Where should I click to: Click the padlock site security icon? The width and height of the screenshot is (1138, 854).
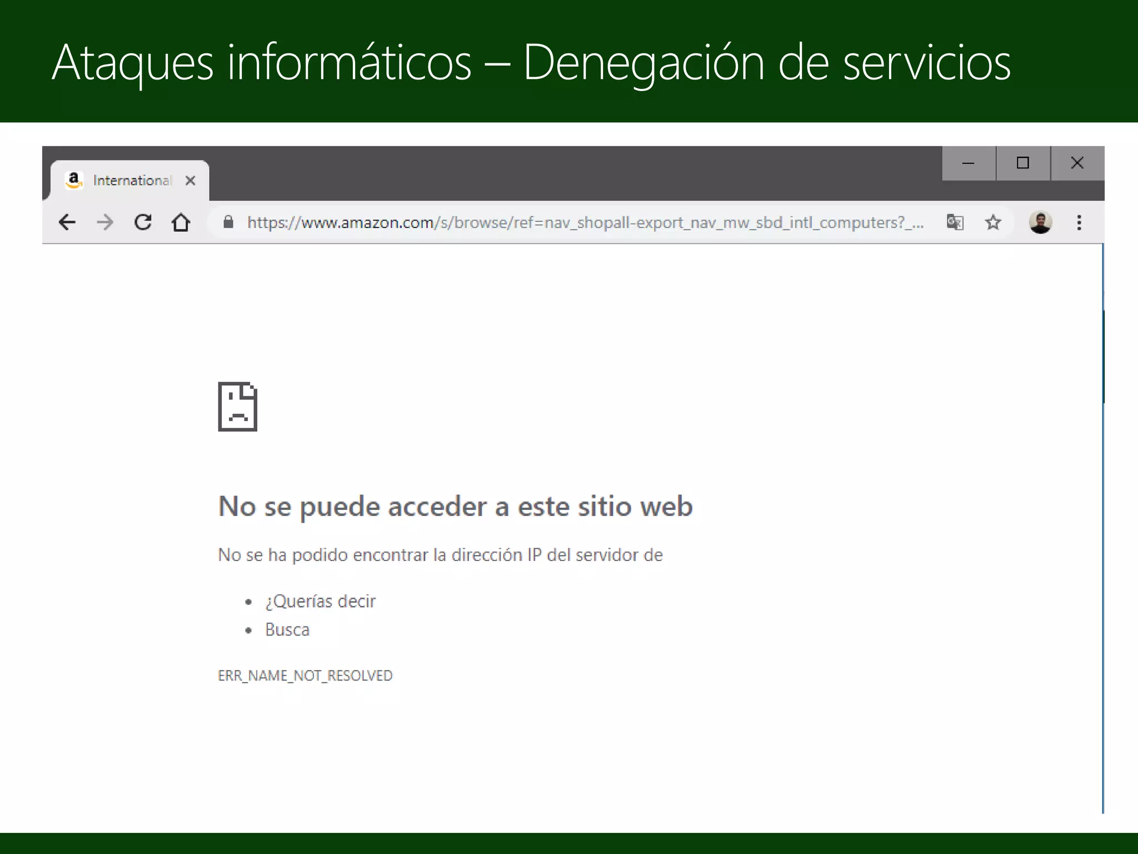coord(228,222)
